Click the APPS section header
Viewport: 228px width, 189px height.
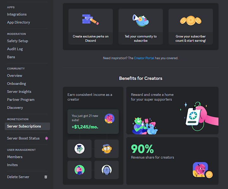coord(11,7)
